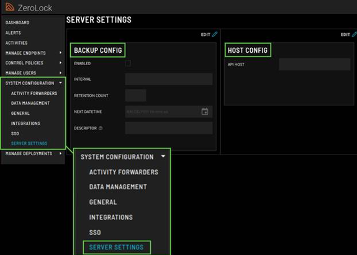Click the Descriptor help info icon
This screenshot has width=357, height=255.
tap(101, 128)
